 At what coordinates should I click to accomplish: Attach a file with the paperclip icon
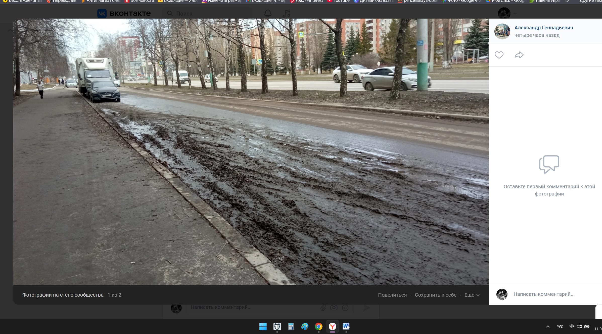[323, 307]
